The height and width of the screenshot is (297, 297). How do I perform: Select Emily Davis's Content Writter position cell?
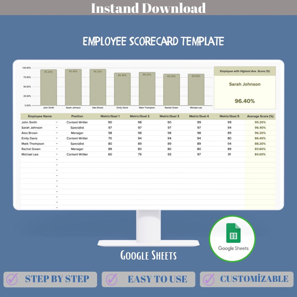coord(77,138)
